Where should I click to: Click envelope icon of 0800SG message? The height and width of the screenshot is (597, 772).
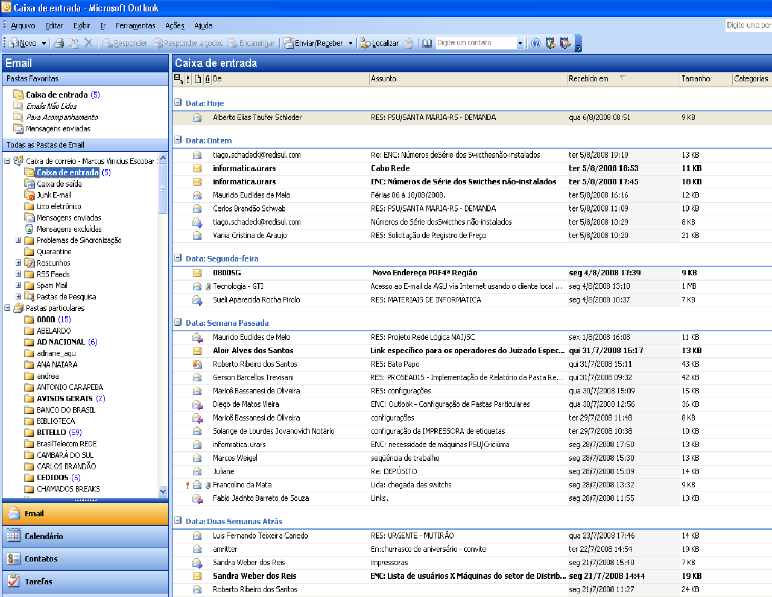[x=197, y=273]
